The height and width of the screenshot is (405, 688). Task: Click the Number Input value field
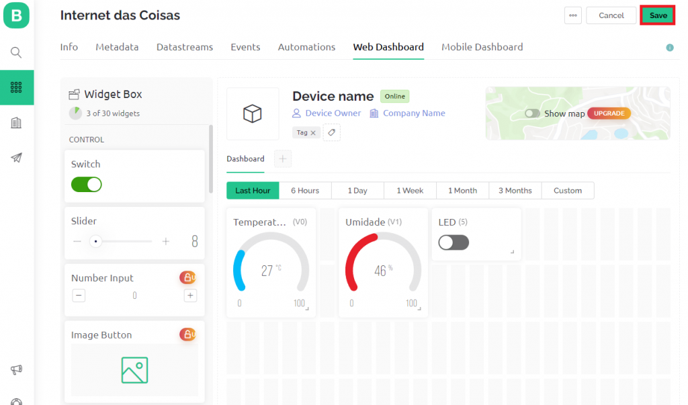(x=134, y=296)
